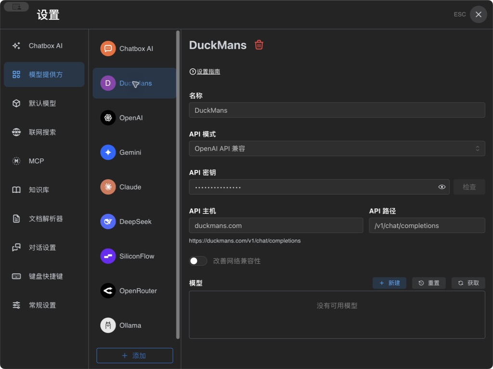
Task: Click the provider list scrollbar
Action: (178, 184)
